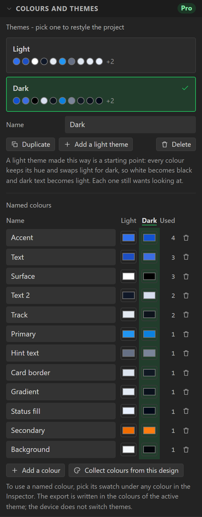Delete the Text named colour

pyautogui.click(x=186, y=257)
